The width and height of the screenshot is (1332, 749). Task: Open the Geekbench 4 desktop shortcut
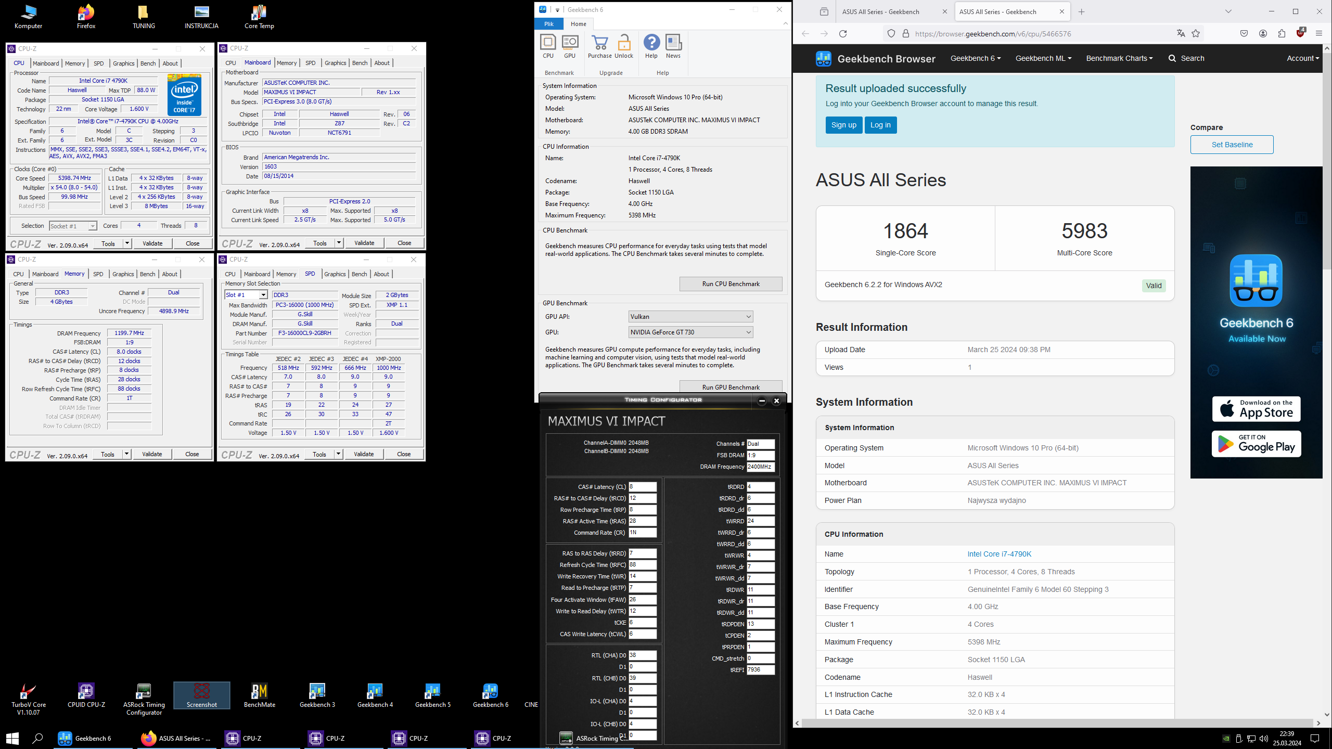click(375, 696)
